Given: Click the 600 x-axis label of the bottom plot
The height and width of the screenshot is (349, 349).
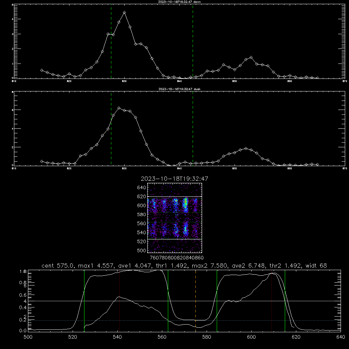Looking at the screenshot, I should [x=251, y=337].
